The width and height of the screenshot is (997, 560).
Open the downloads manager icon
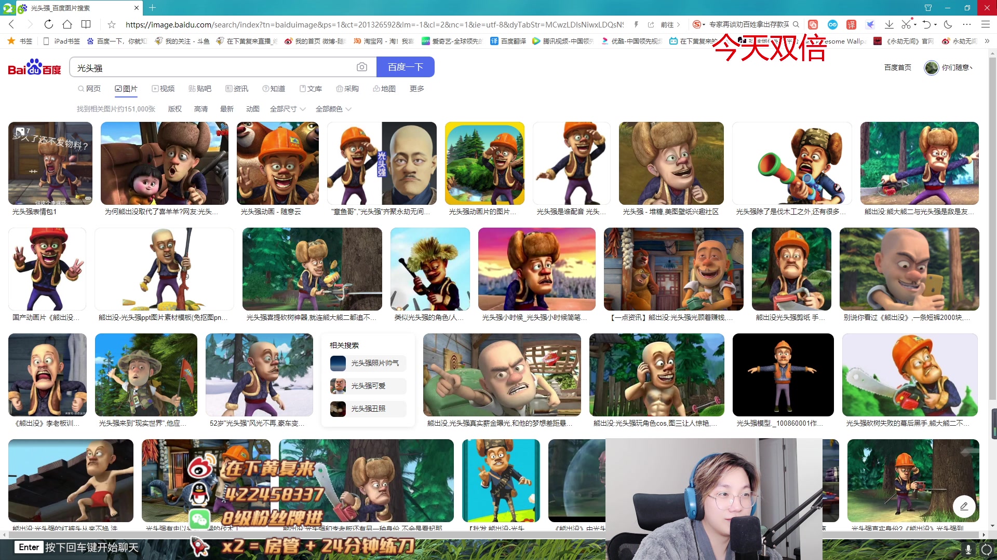[889, 24]
